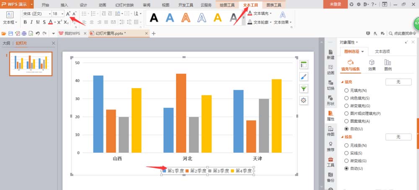The image size is (419, 190).
Task: Switch to 图表工具 ribbon tab
Action: click(x=274, y=5)
